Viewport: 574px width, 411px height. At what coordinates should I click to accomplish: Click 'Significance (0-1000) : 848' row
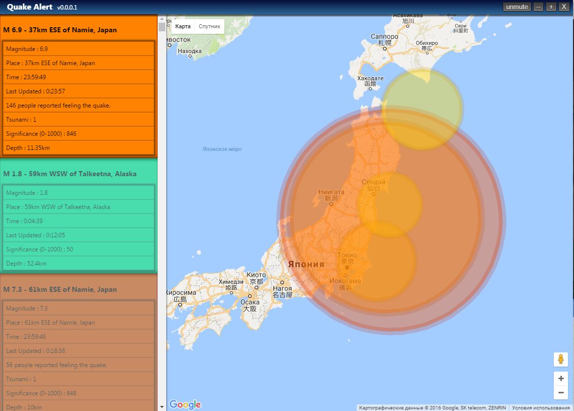coord(78,393)
